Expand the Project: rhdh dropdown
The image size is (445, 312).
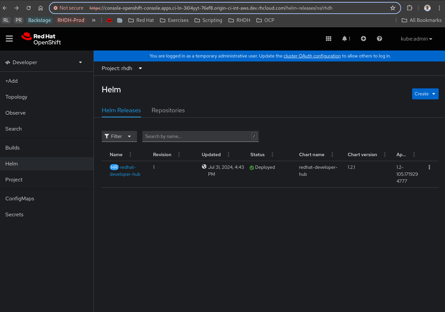[122, 68]
